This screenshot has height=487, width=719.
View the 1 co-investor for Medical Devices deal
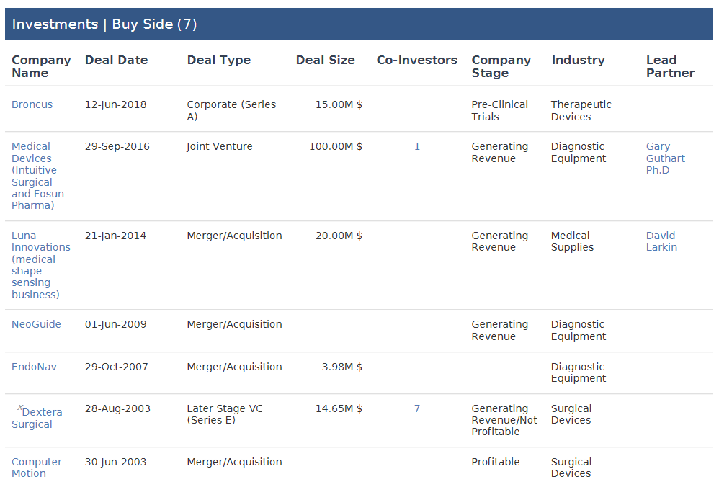coord(417,146)
